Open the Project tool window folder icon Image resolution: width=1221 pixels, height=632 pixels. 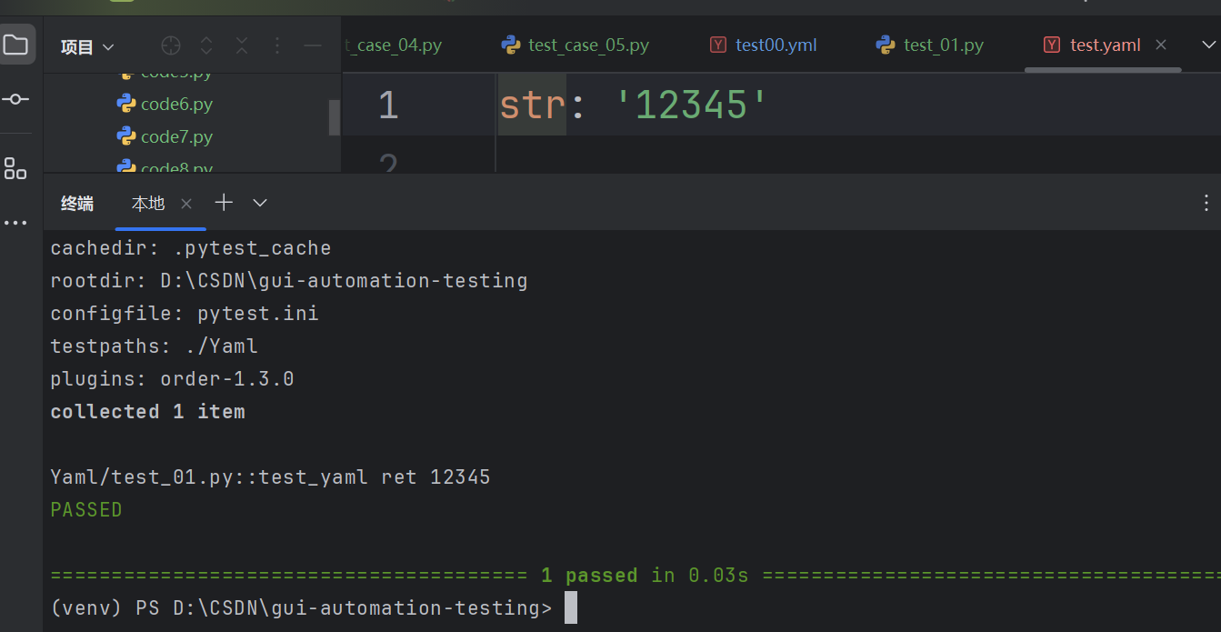[x=15, y=45]
